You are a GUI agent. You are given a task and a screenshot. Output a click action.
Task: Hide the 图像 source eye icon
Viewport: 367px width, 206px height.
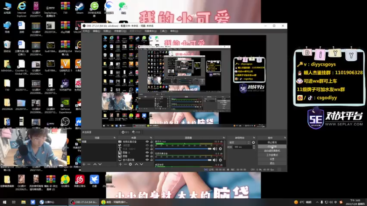147,156
